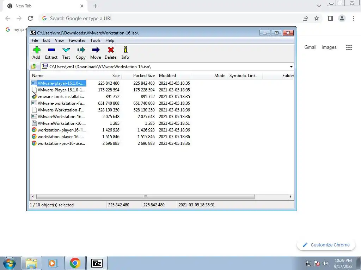The height and width of the screenshot is (270, 361).
Task: Click the Chrome address search field
Action: pos(170,18)
